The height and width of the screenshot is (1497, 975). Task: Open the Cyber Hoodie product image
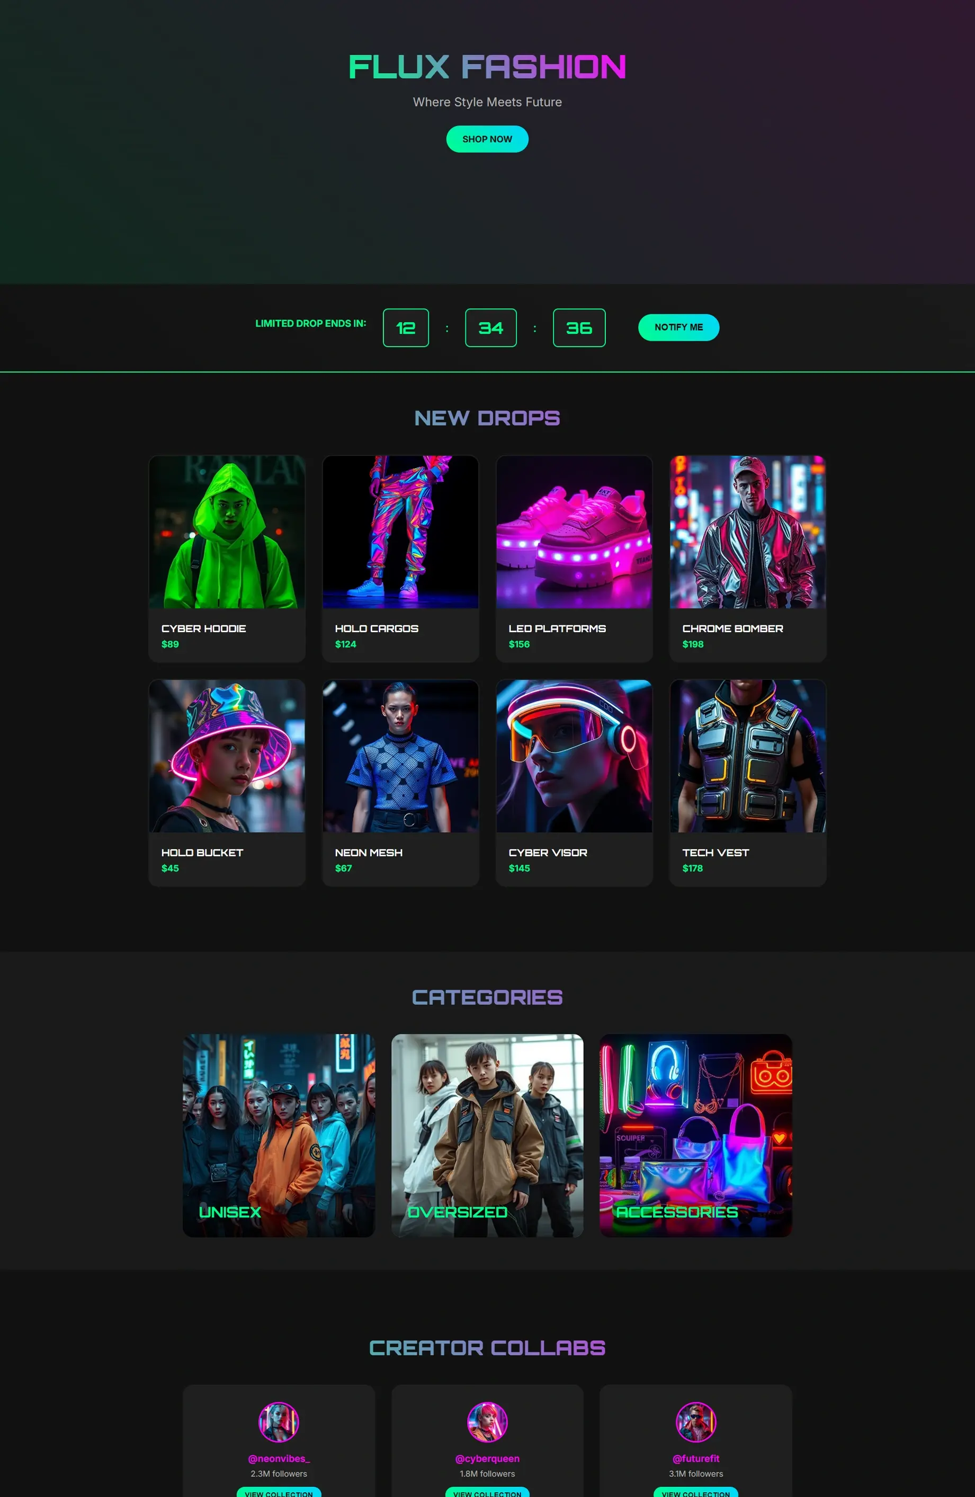coord(227,532)
